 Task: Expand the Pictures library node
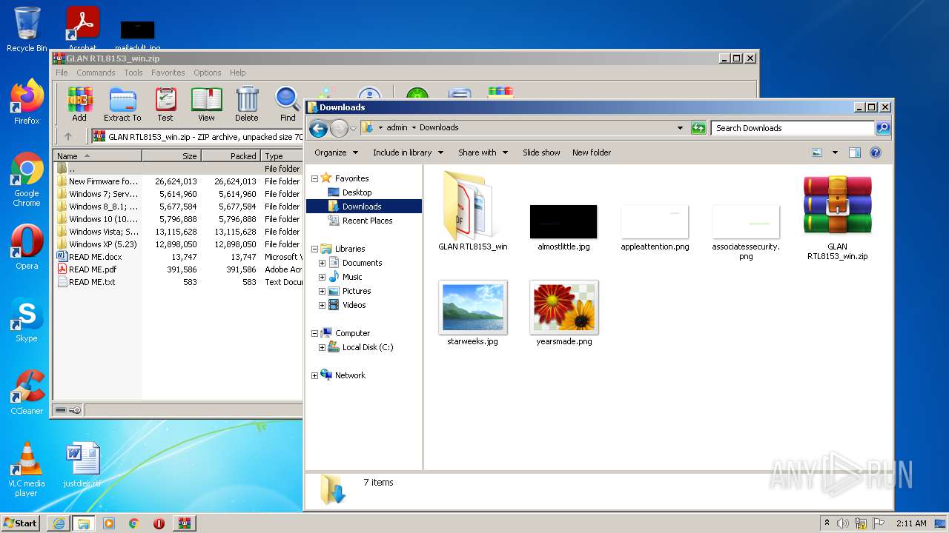pos(322,291)
